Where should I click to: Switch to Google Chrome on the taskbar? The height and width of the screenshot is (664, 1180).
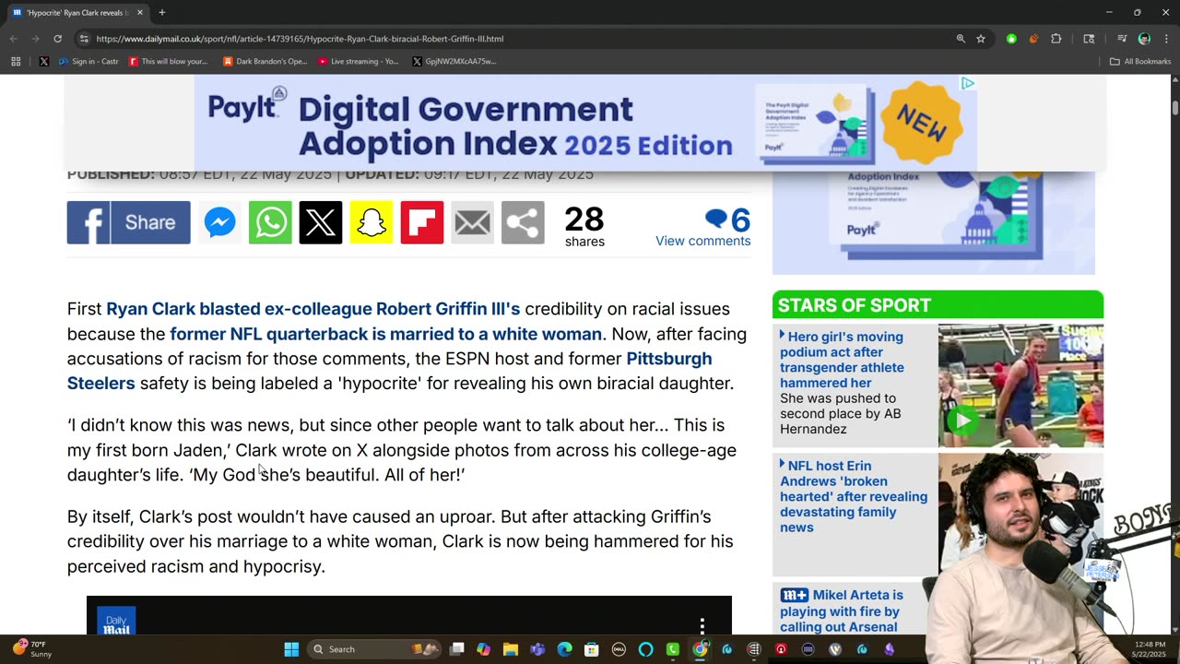(x=700, y=649)
